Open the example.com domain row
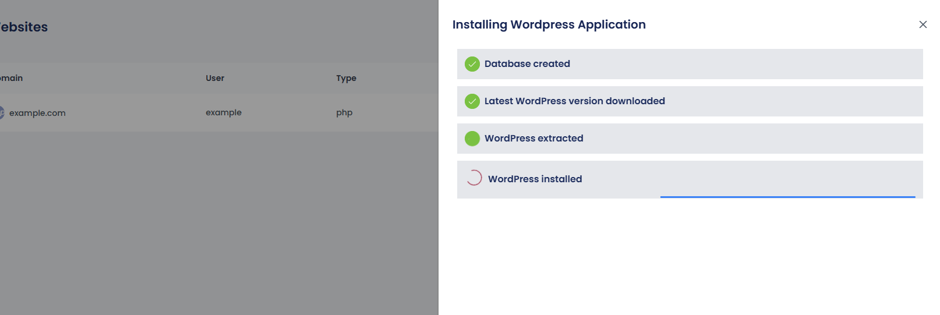Image resolution: width=940 pixels, height=315 pixels. pyautogui.click(x=219, y=113)
